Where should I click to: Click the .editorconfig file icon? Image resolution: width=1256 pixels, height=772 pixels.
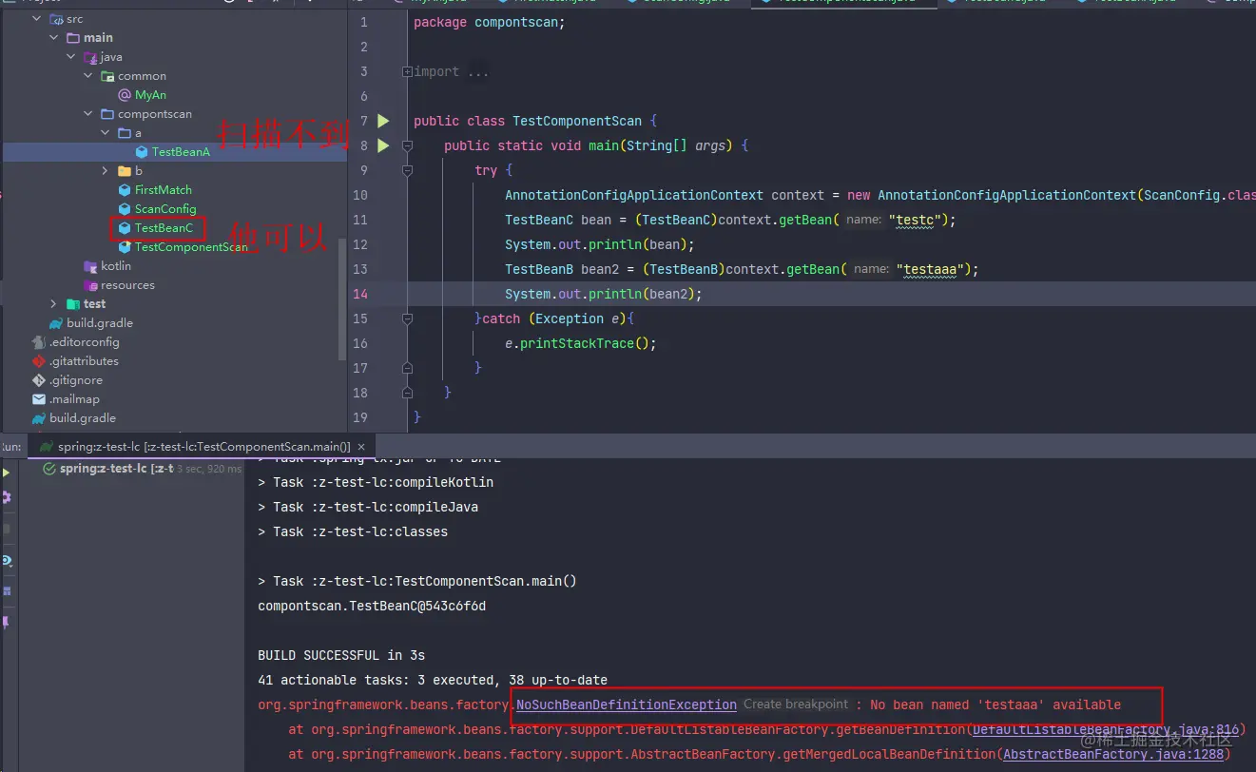coord(39,342)
